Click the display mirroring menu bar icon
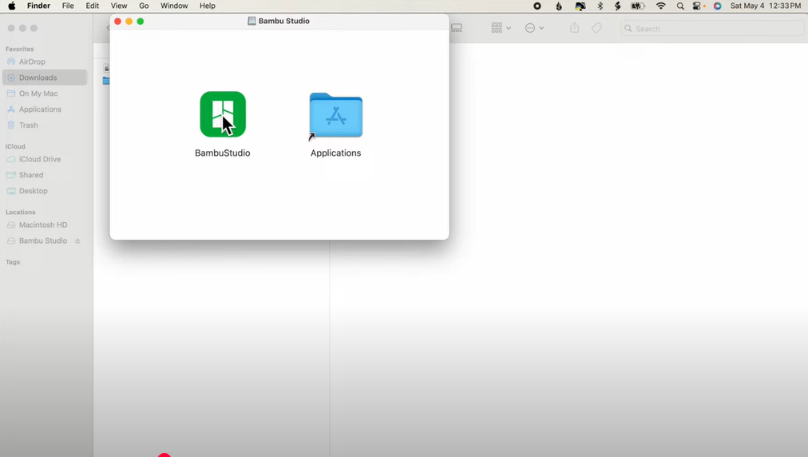Image resolution: width=808 pixels, height=457 pixels. pos(580,6)
